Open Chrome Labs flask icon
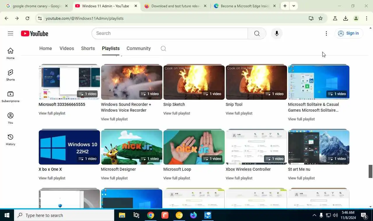Screen dimensions: 373x221 coord(335,18)
